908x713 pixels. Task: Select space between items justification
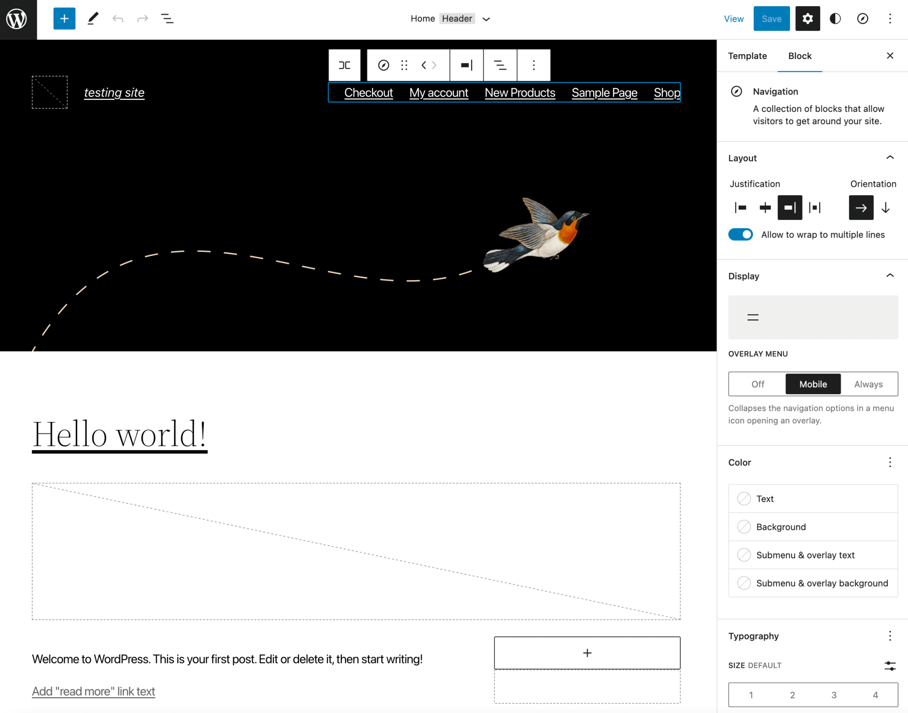pyautogui.click(x=815, y=208)
